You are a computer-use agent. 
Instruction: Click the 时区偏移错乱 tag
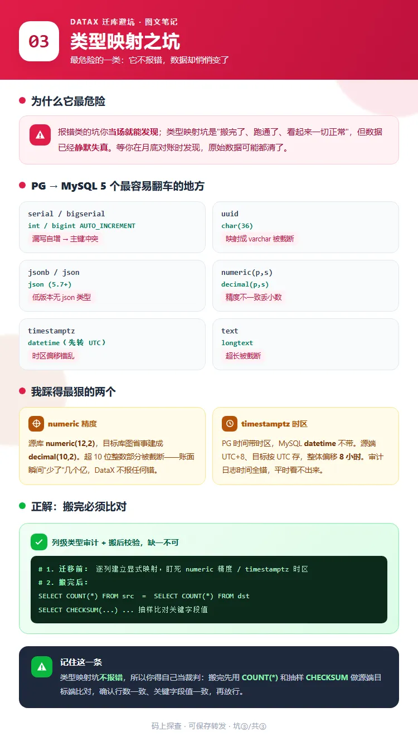[x=53, y=356]
